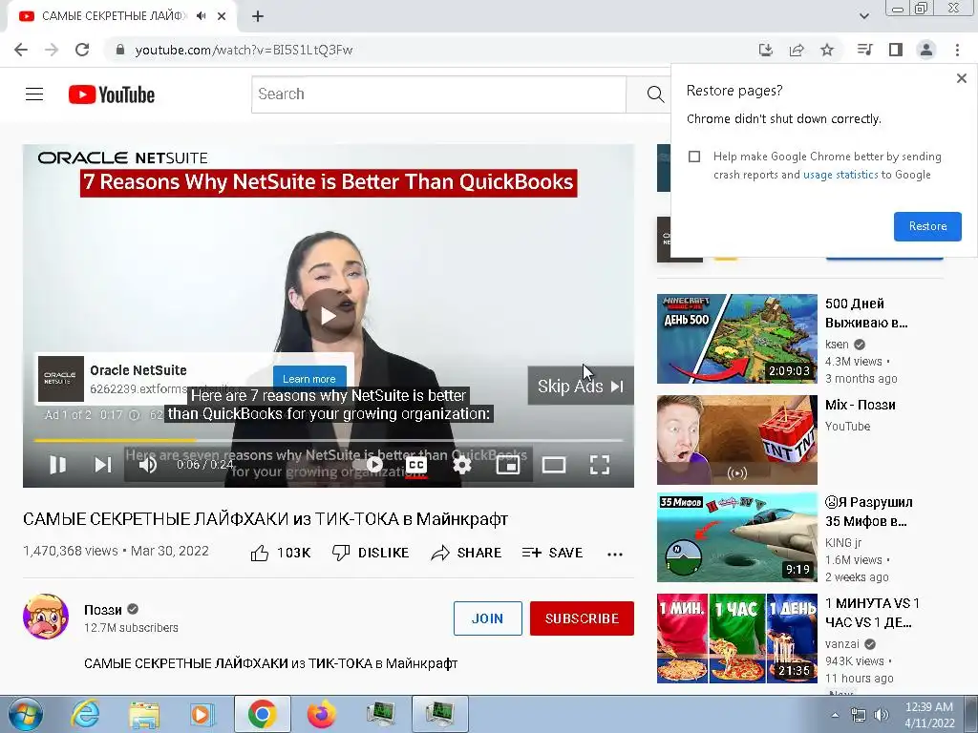Go to YouTube home via logo
The height and width of the screenshot is (733, 978).
point(112,94)
